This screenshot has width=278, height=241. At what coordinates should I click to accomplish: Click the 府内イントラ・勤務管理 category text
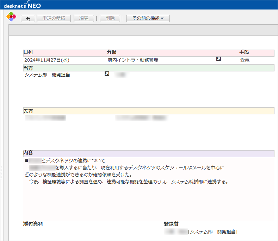point(133,60)
